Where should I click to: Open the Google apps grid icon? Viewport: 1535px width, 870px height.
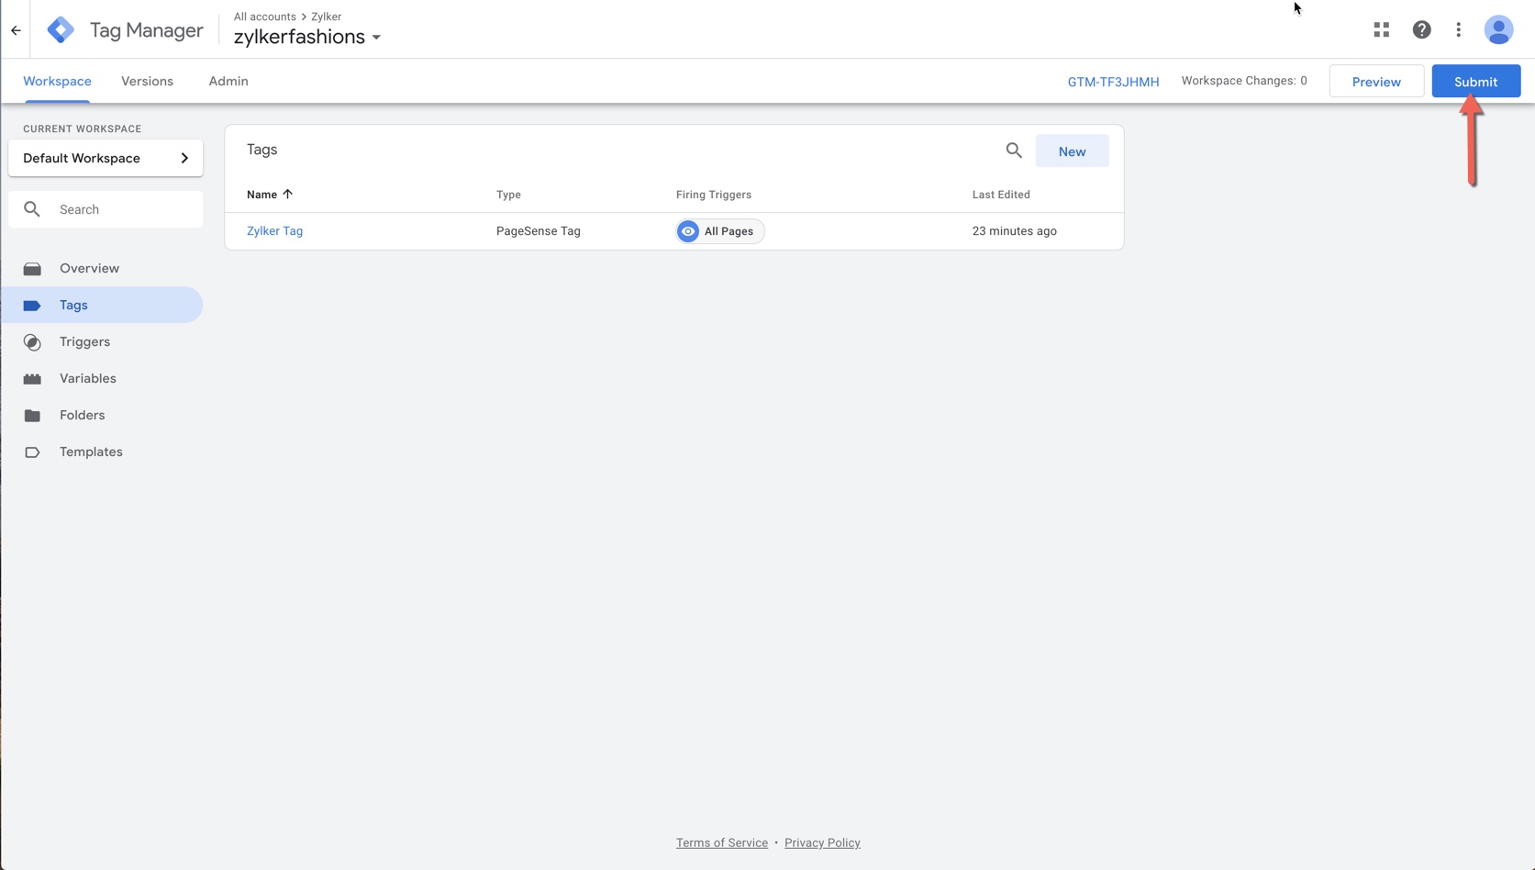(x=1381, y=29)
